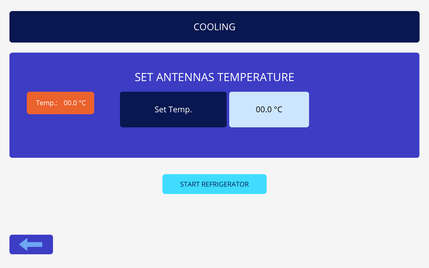This screenshot has height=268, width=429.
Task: Click the Set Temp. button
Action: (x=173, y=110)
